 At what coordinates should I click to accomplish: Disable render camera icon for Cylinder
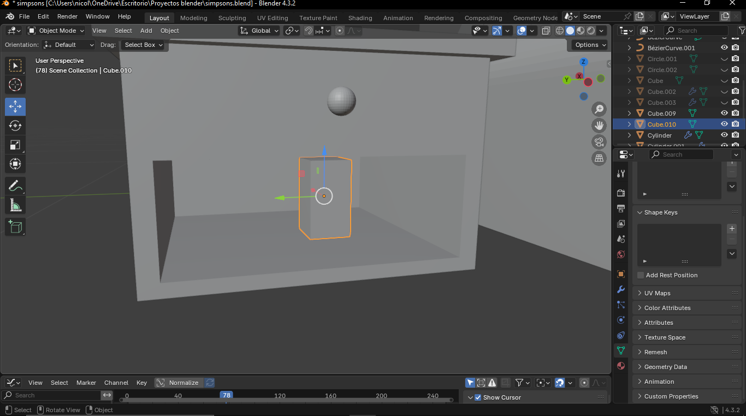coord(736,135)
